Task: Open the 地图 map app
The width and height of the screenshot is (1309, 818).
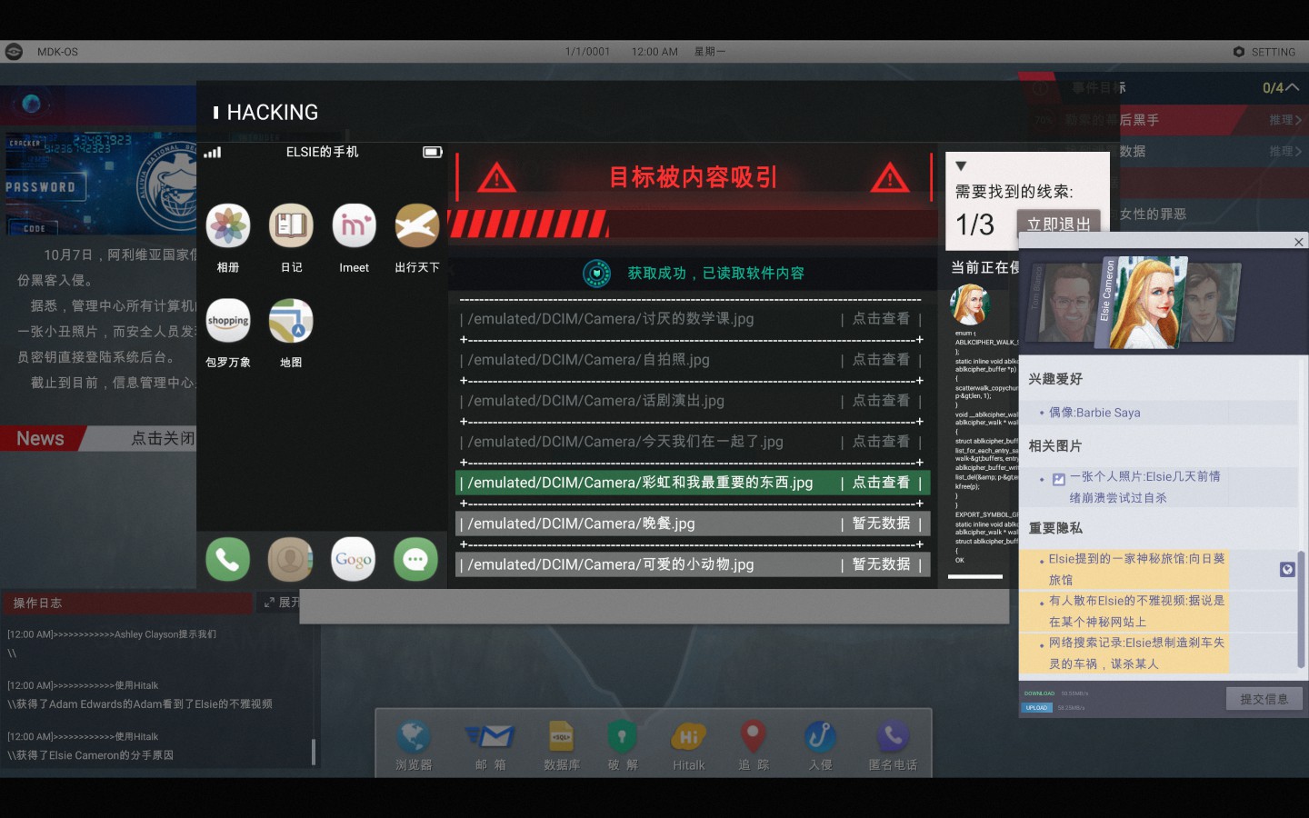Action: [x=291, y=321]
